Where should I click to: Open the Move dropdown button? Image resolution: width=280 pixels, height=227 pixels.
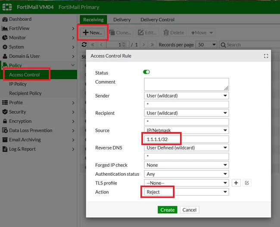coord(202,32)
